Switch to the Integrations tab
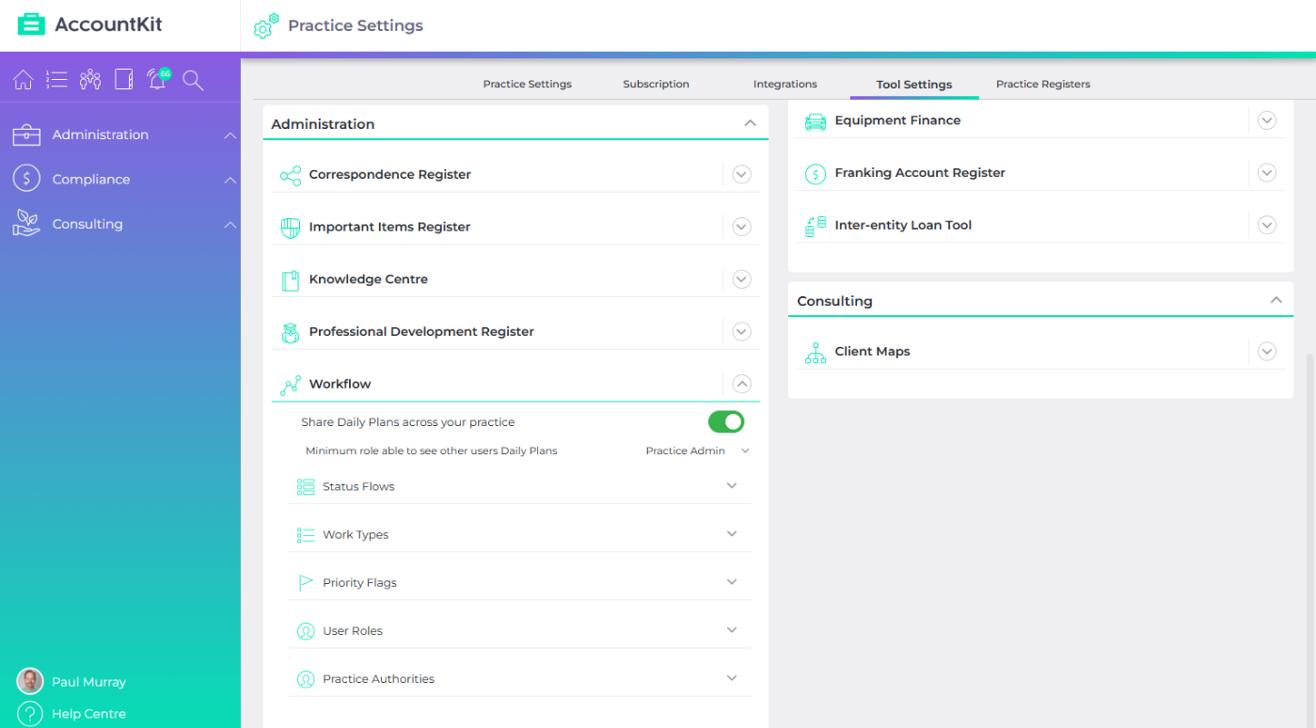Viewport: 1316px width, 728px height. click(x=785, y=84)
